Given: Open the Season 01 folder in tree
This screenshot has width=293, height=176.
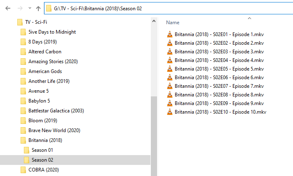Looking at the screenshot, I should pos(42,150).
